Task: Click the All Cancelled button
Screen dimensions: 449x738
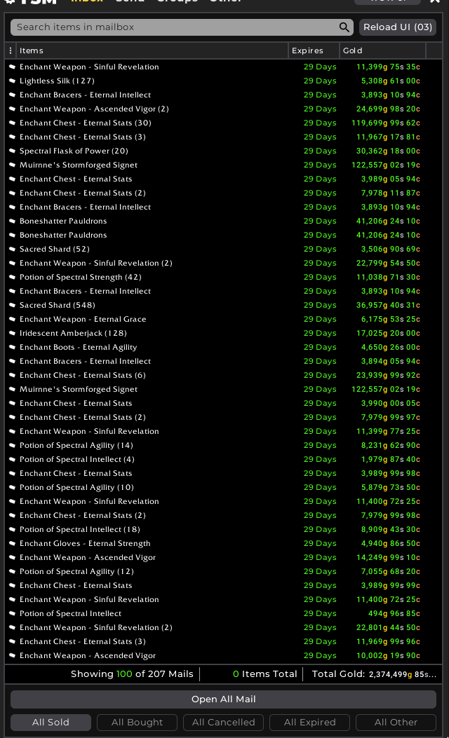Action: point(223,723)
